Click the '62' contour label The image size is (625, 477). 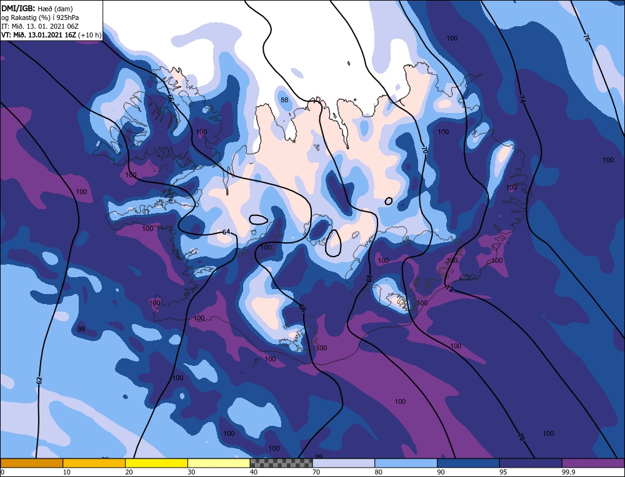click(x=39, y=380)
